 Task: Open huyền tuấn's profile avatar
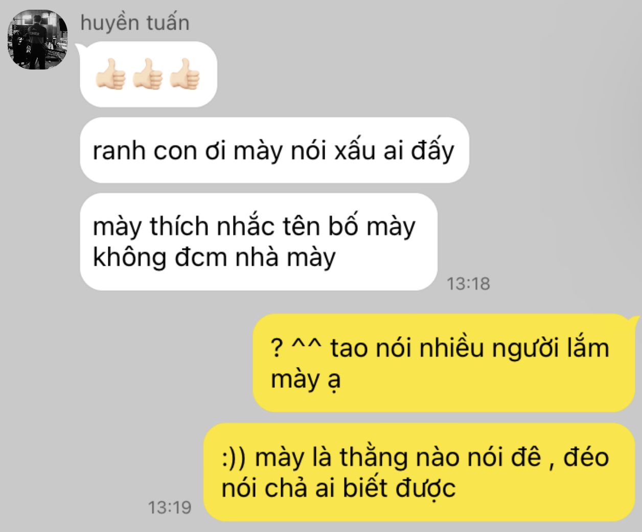38,39
